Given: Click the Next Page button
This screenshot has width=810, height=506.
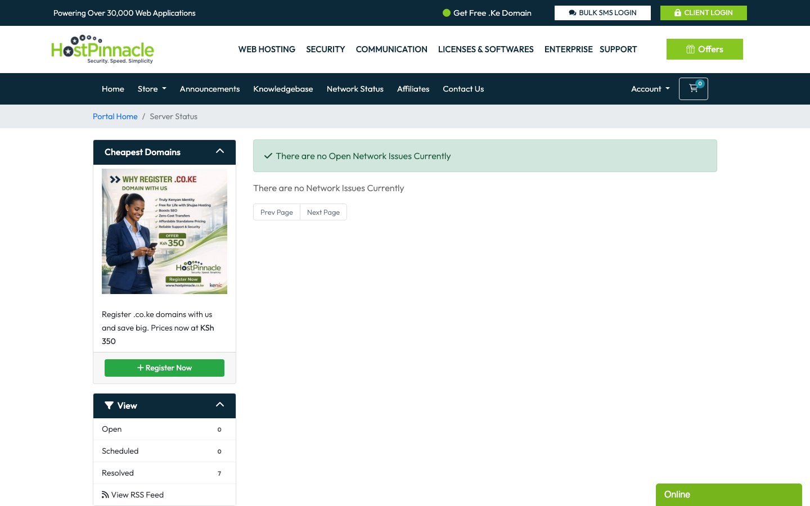Looking at the screenshot, I should tap(323, 212).
